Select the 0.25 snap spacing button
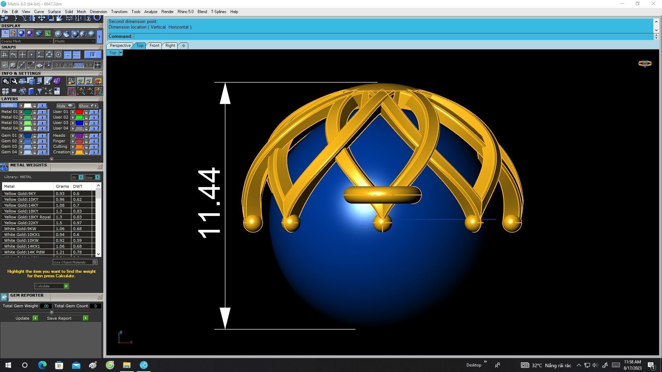 click(68, 65)
